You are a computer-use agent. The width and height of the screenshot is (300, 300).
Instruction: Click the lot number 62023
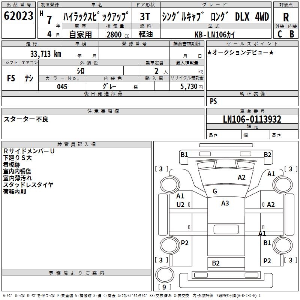[18, 16]
